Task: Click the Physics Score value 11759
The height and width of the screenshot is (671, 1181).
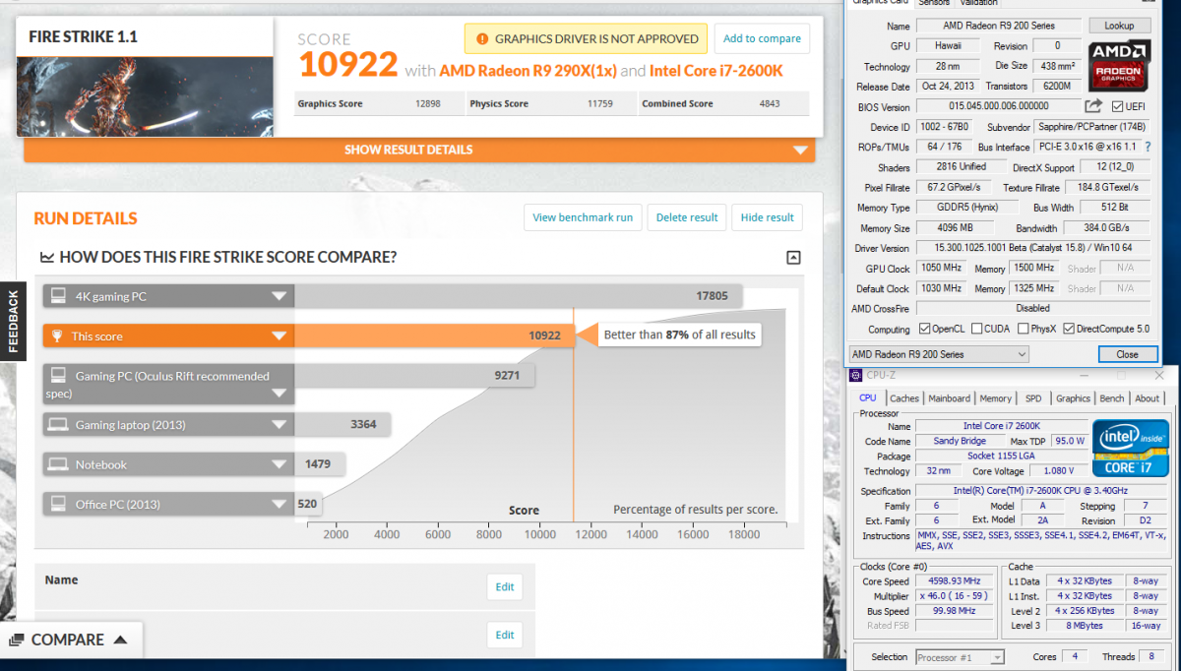Action: pyautogui.click(x=600, y=103)
